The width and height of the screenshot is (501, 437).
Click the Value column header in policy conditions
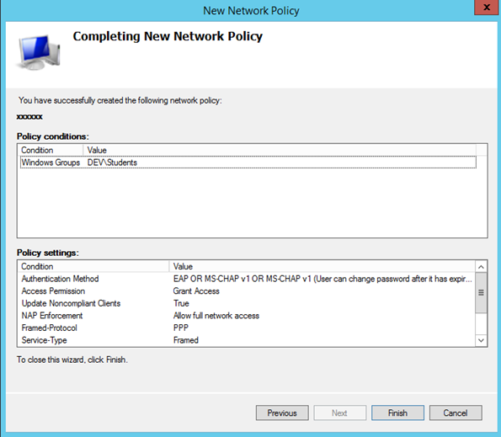(280, 150)
